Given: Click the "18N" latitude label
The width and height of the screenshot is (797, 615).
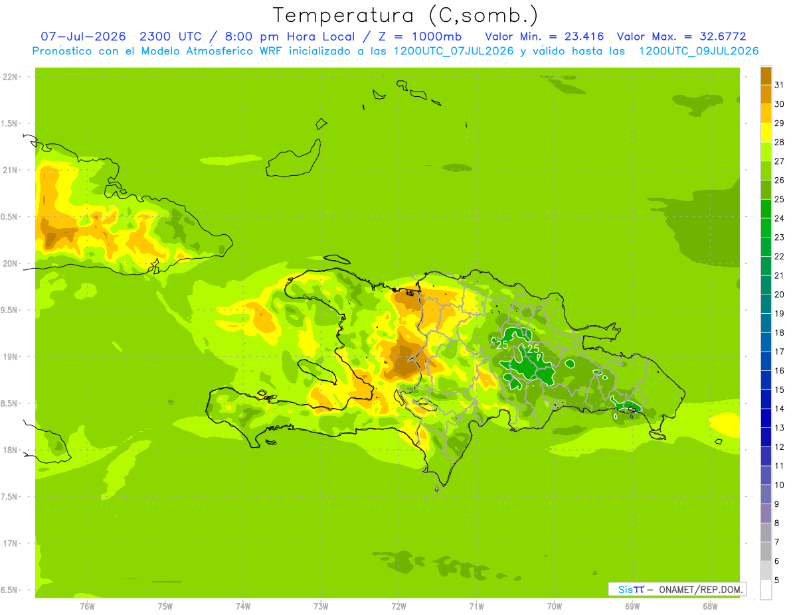Looking at the screenshot, I should point(9,450).
